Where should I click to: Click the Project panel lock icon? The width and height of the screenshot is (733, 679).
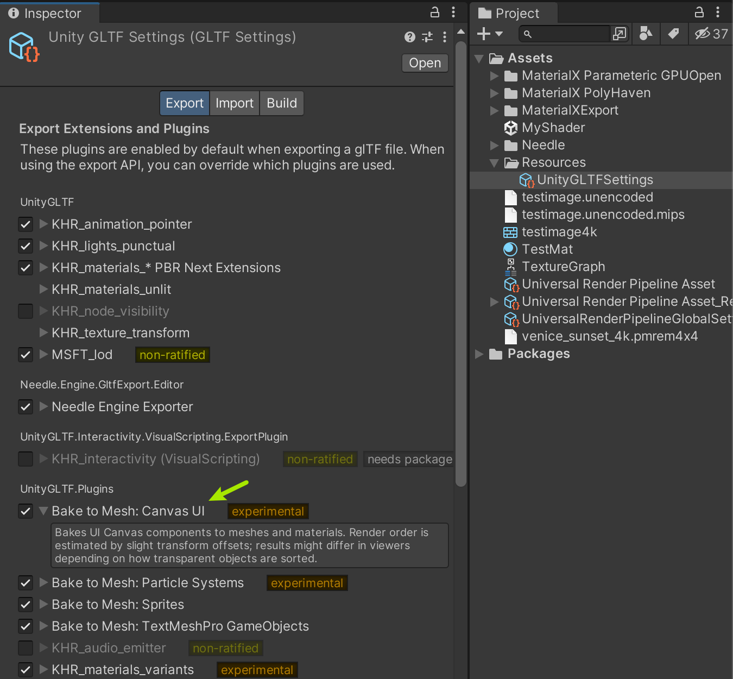click(699, 12)
